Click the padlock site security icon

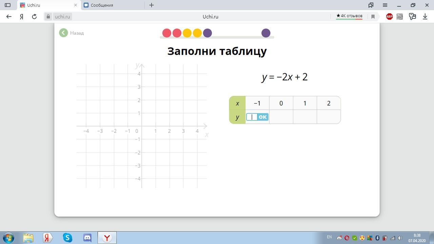48,16
